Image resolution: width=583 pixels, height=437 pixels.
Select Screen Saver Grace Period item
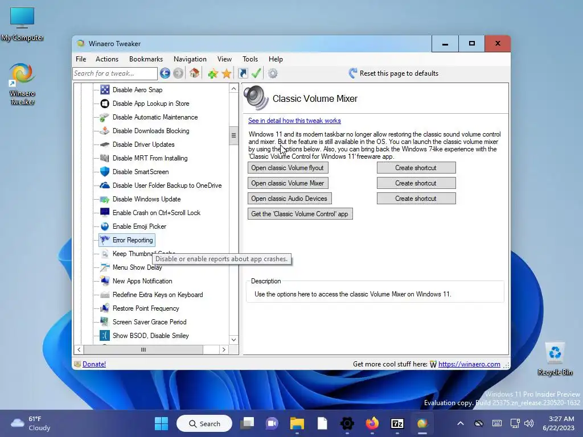(150, 322)
